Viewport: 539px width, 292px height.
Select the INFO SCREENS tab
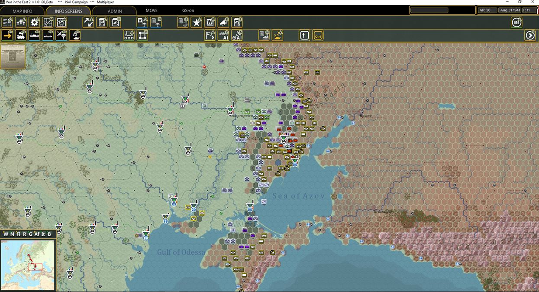coord(68,11)
